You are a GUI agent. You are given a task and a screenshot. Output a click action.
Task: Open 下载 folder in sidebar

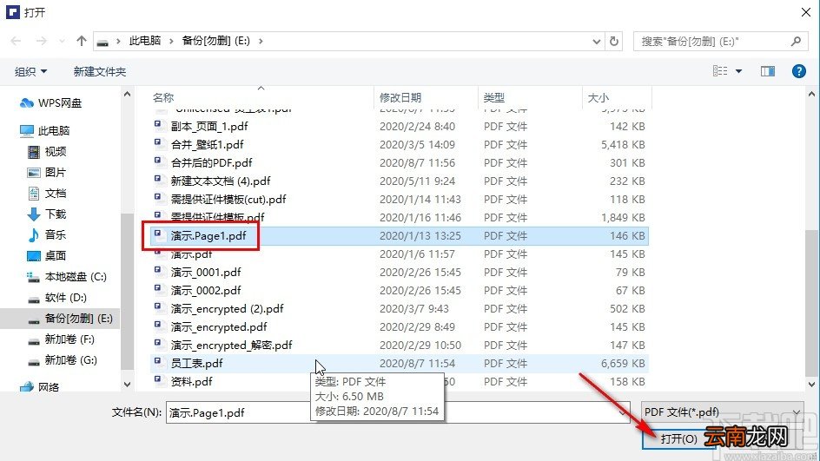pyautogui.click(x=47, y=214)
